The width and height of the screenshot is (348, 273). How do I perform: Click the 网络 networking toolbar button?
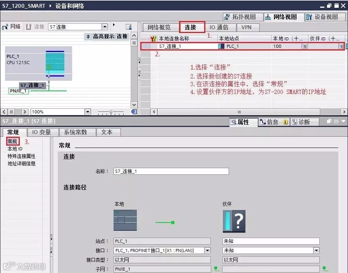(x=11, y=27)
